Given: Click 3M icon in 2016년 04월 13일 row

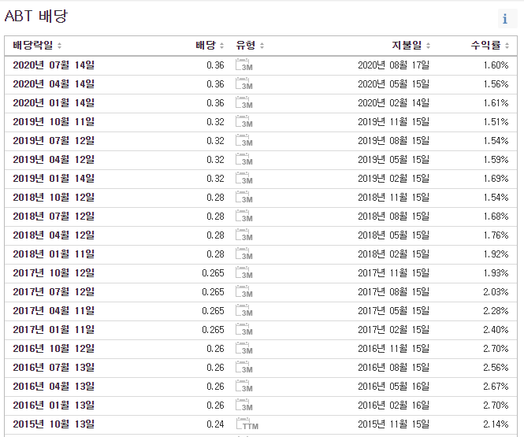Looking at the screenshot, I should (244, 387).
